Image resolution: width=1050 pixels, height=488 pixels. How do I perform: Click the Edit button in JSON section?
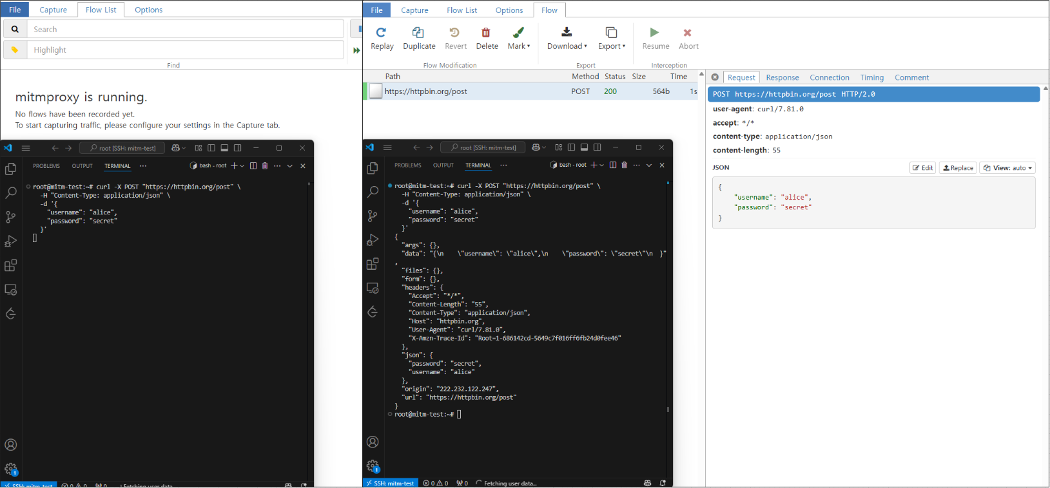923,168
